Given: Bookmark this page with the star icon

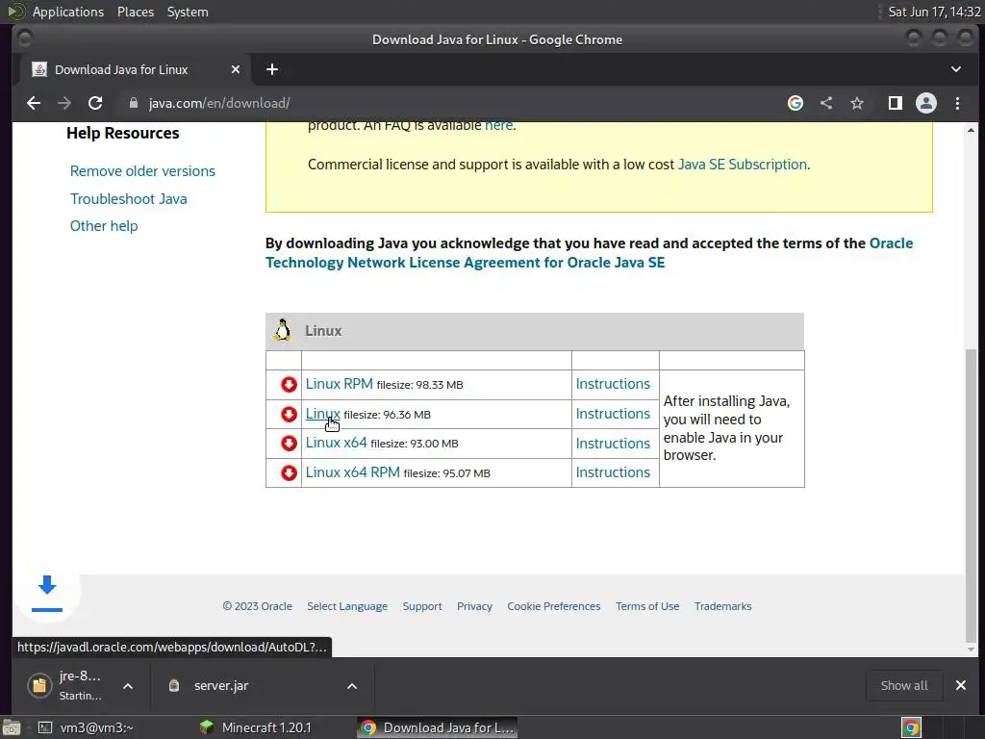Looking at the screenshot, I should tap(857, 103).
